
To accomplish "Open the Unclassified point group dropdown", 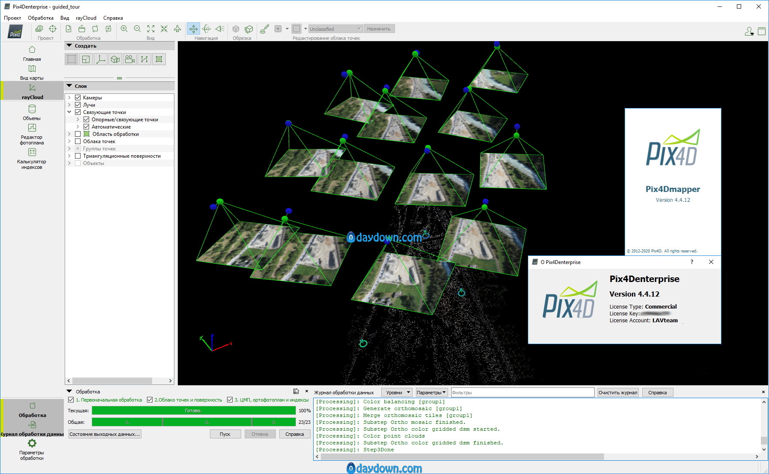I will click(335, 29).
